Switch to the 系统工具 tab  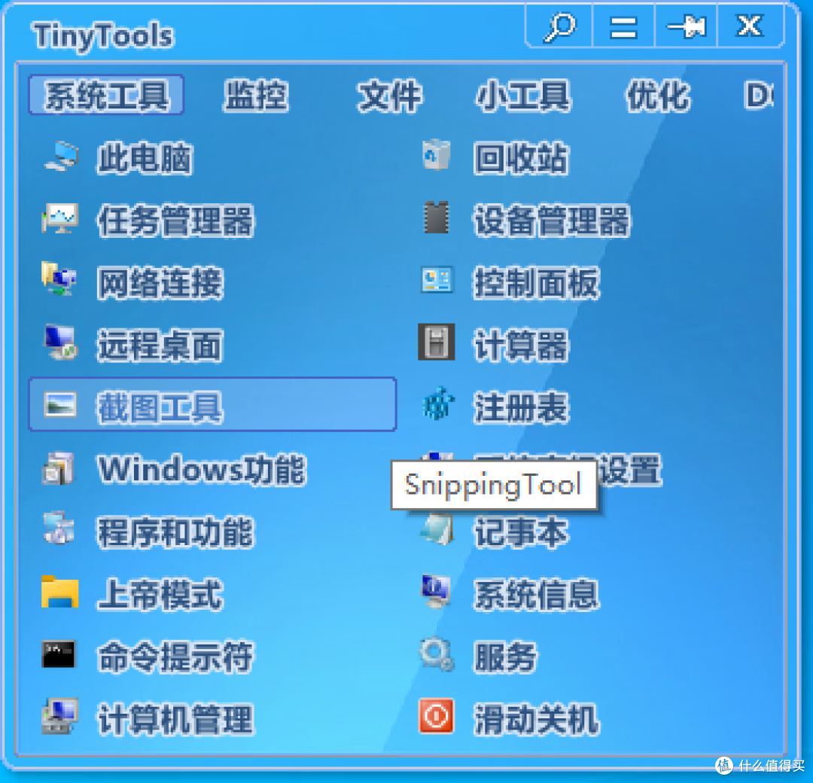pyautogui.click(x=106, y=96)
